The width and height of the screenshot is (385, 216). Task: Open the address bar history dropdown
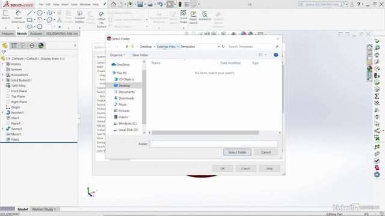[218, 47]
